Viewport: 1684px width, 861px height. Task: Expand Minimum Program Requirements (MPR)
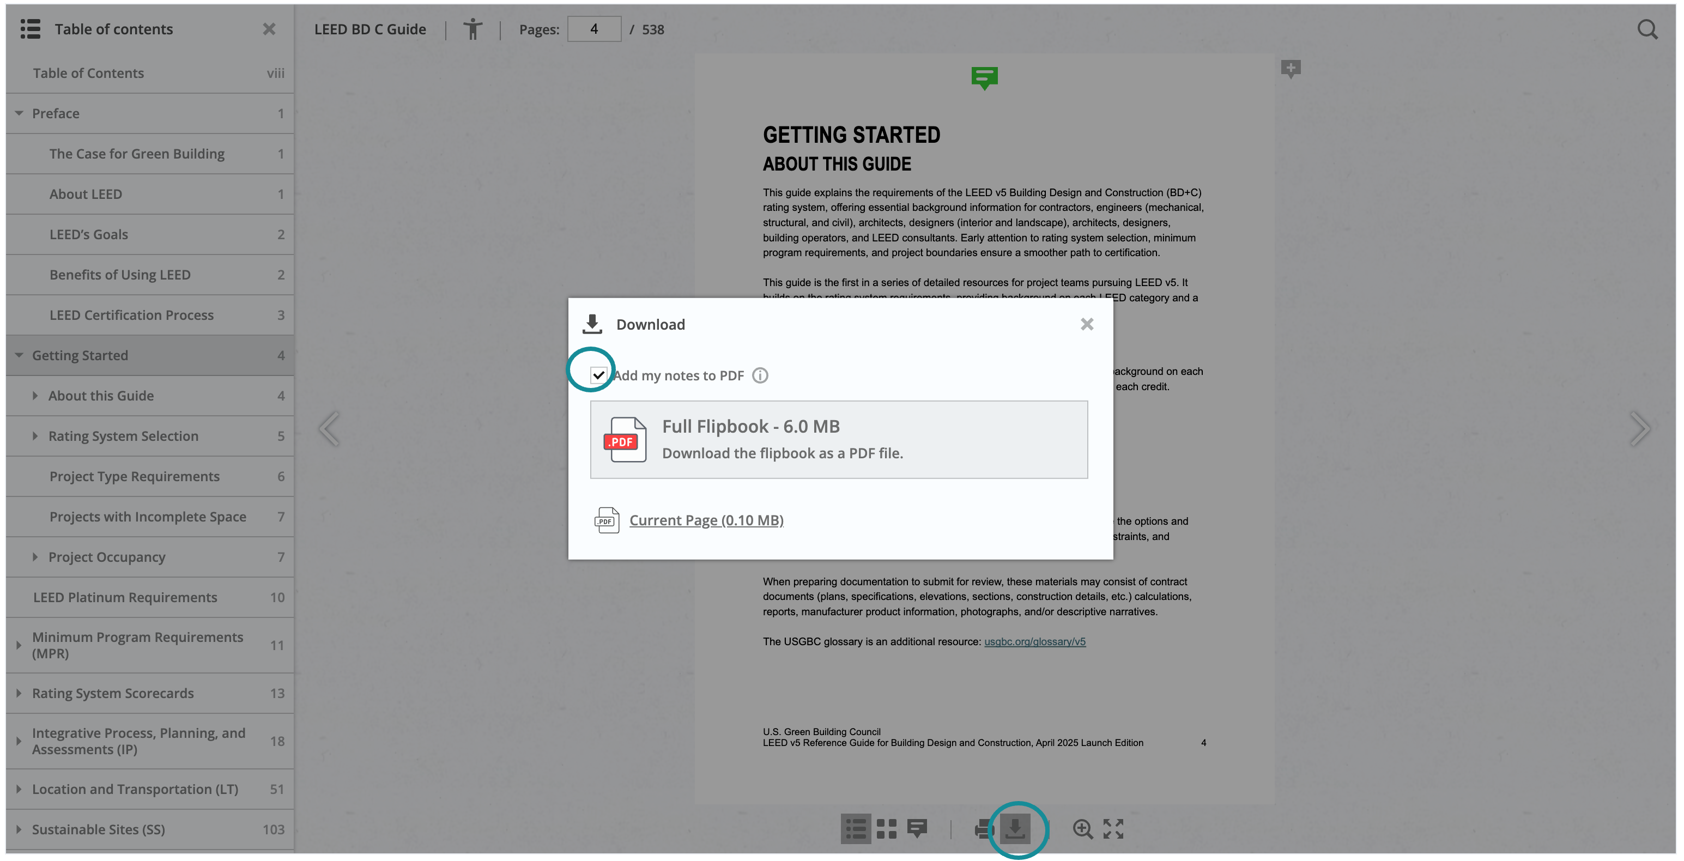point(19,645)
